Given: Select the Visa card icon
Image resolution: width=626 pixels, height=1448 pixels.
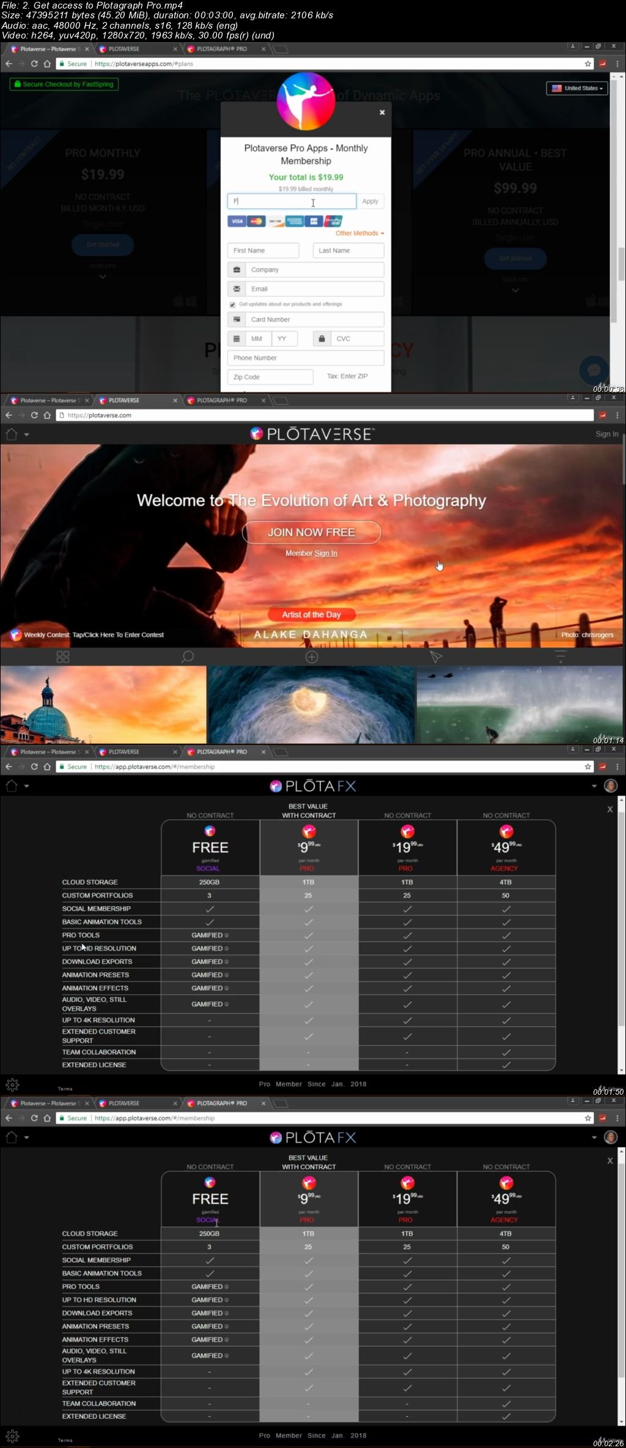Looking at the screenshot, I should (x=237, y=221).
